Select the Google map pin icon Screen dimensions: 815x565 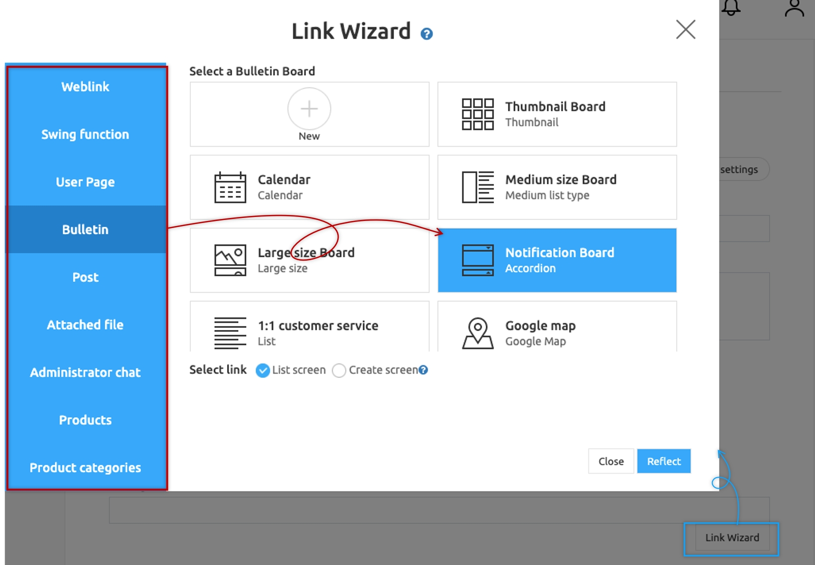(478, 333)
